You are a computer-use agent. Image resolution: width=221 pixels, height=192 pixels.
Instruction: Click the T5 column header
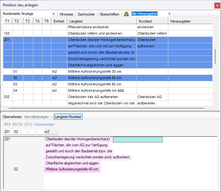point(47,21)
